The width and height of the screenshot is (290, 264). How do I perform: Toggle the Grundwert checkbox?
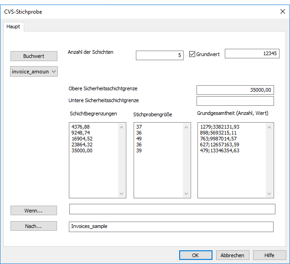coord(192,54)
